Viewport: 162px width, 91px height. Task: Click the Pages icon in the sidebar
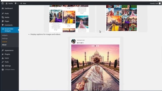point(3,21)
